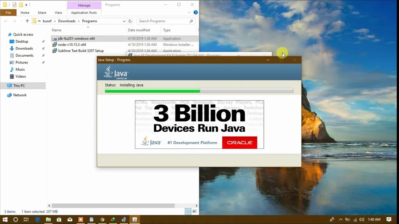Switch to Large icons view layout
The width and height of the screenshot is (399, 224).
click(195, 212)
